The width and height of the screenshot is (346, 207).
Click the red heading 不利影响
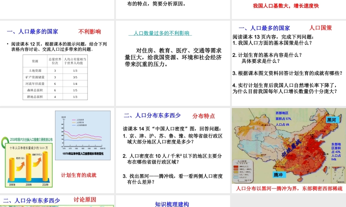click(x=90, y=32)
